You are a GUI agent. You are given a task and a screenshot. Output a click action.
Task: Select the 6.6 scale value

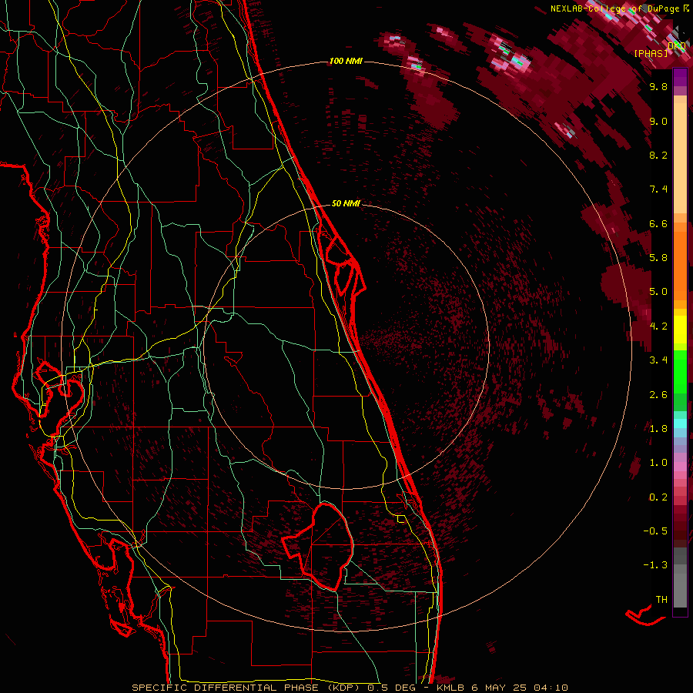(658, 223)
